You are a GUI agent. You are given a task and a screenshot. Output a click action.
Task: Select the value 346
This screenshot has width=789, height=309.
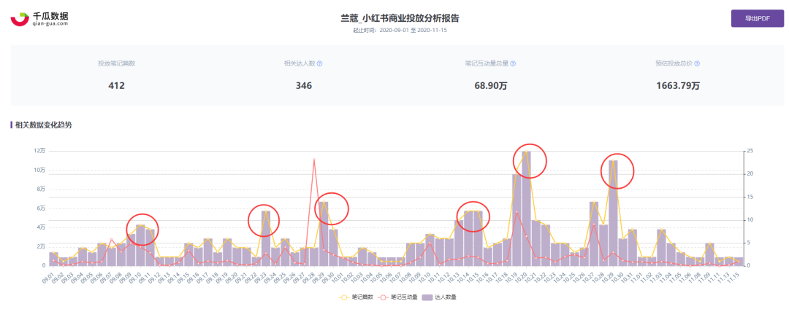coord(303,86)
